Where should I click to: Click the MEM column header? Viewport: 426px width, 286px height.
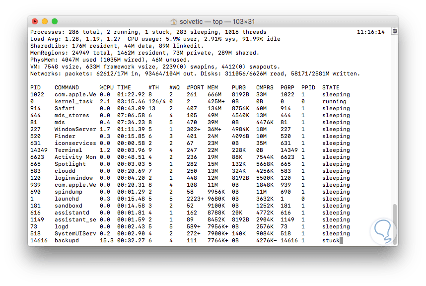click(x=213, y=87)
